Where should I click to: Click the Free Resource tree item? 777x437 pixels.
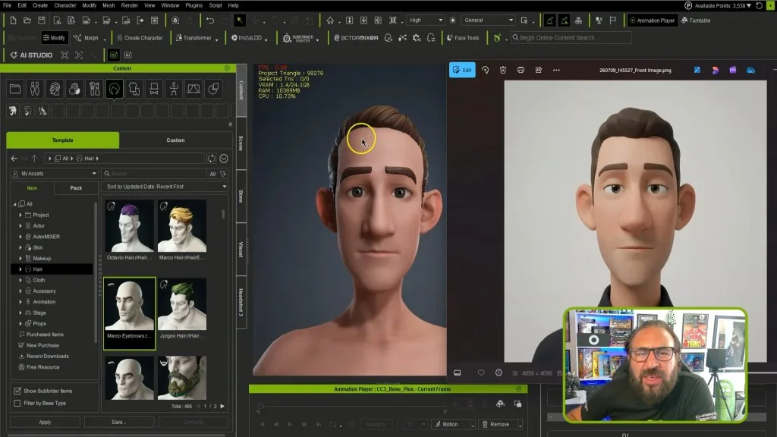42,367
